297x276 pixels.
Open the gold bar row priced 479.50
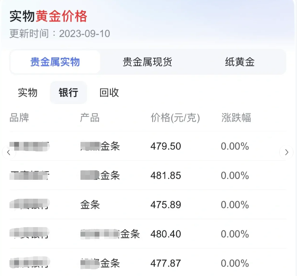[148, 146]
